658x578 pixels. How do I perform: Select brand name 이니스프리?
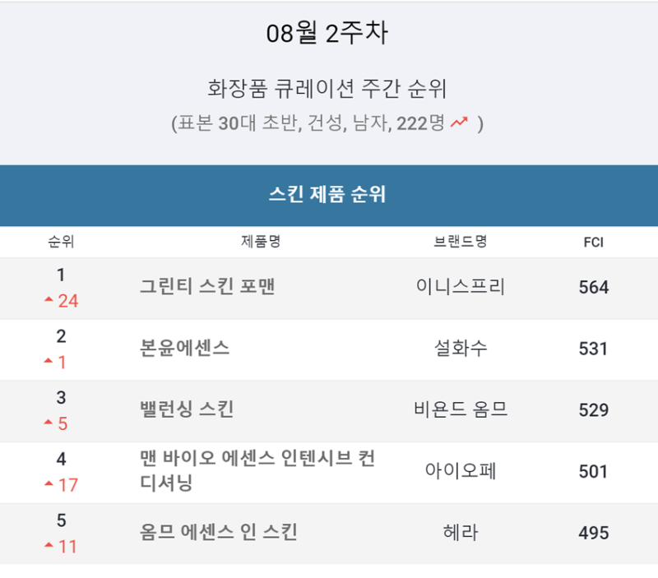(x=461, y=287)
